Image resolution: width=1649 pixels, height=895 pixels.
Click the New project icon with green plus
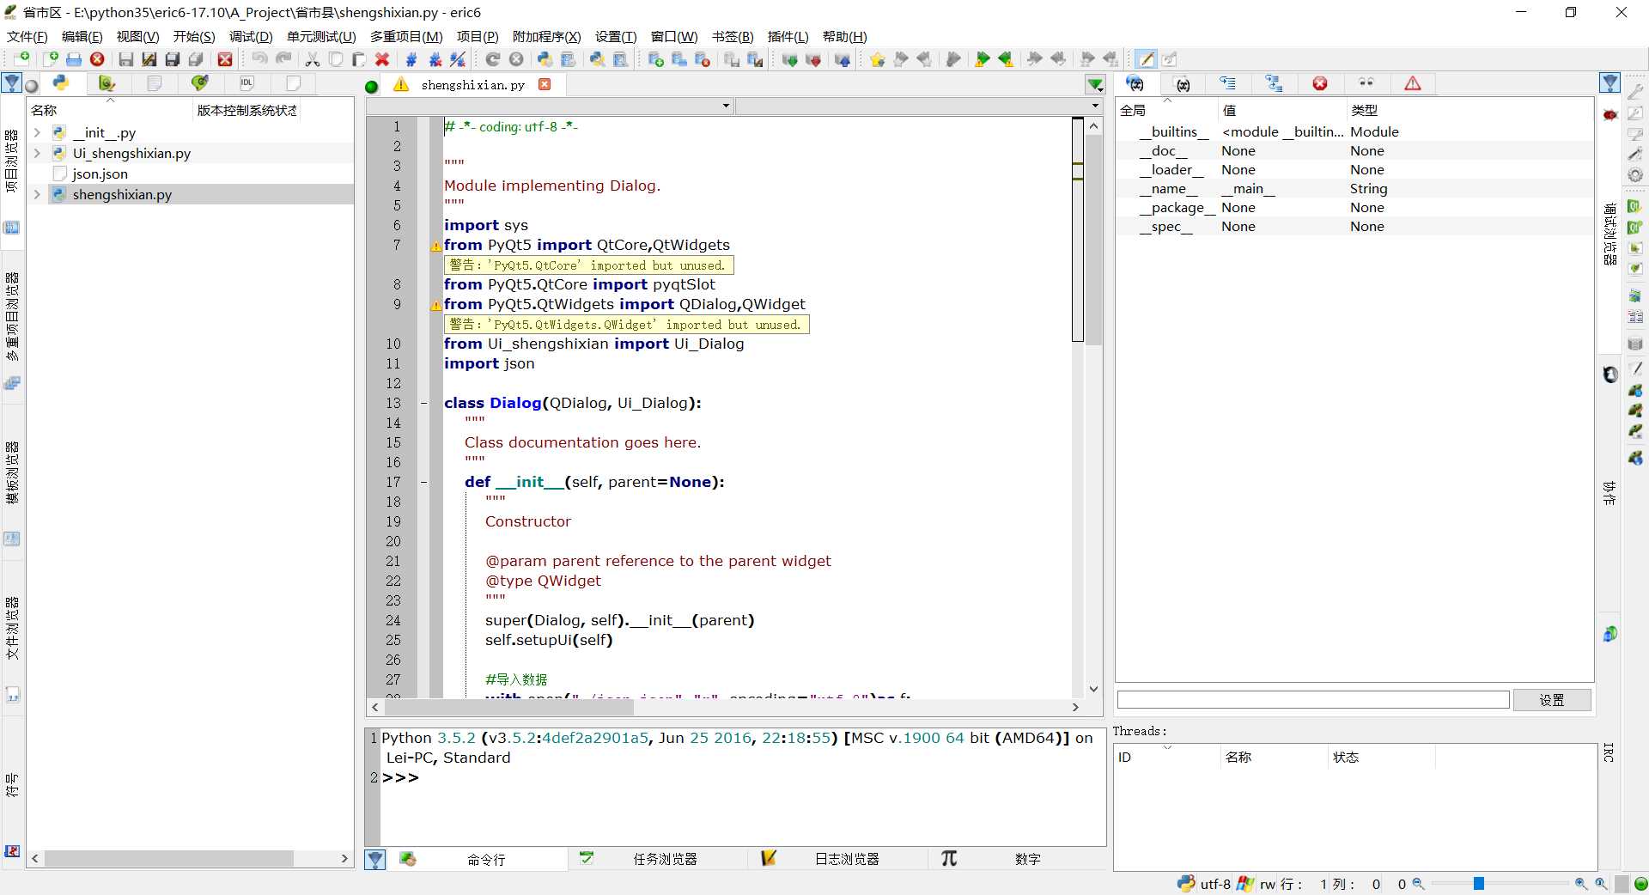pyautogui.click(x=655, y=58)
